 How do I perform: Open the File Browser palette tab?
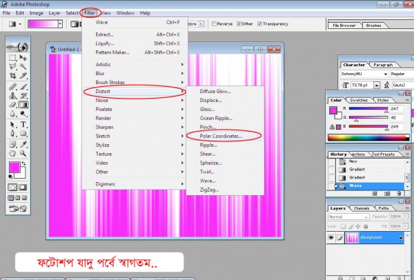tap(344, 26)
